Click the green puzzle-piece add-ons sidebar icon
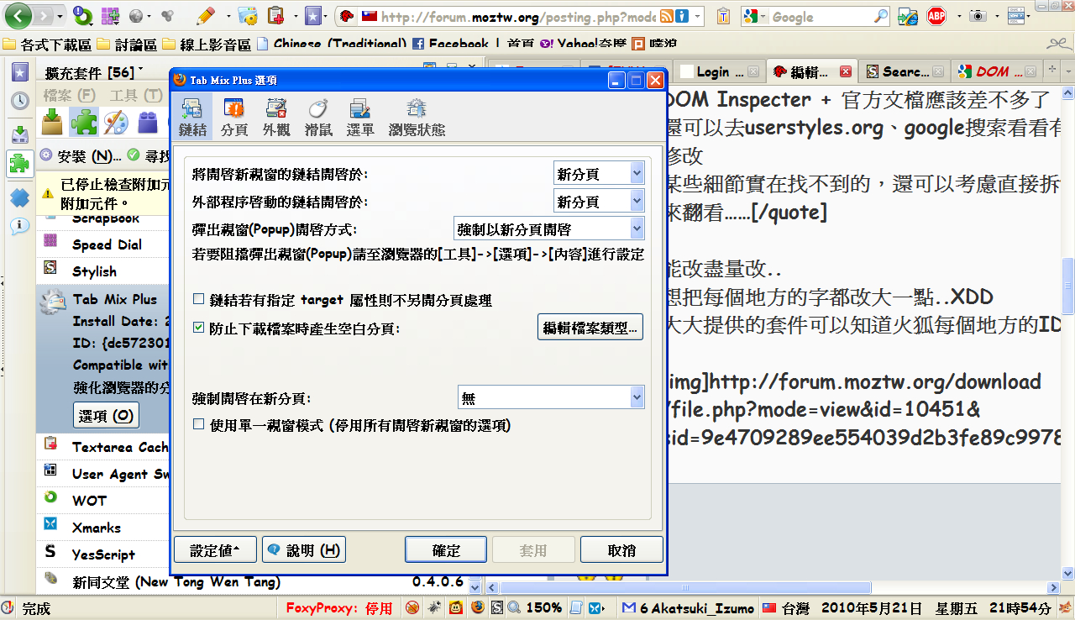The width and height of the screenshot is (1075, 620). [19, 162]
